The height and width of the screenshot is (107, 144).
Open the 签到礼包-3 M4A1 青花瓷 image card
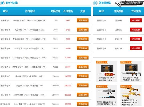click(107, 95)
